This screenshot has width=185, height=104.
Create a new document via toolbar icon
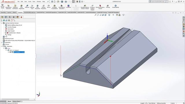point(55,1)
